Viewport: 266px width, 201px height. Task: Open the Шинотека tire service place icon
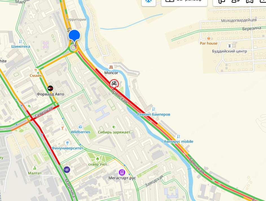21,41
